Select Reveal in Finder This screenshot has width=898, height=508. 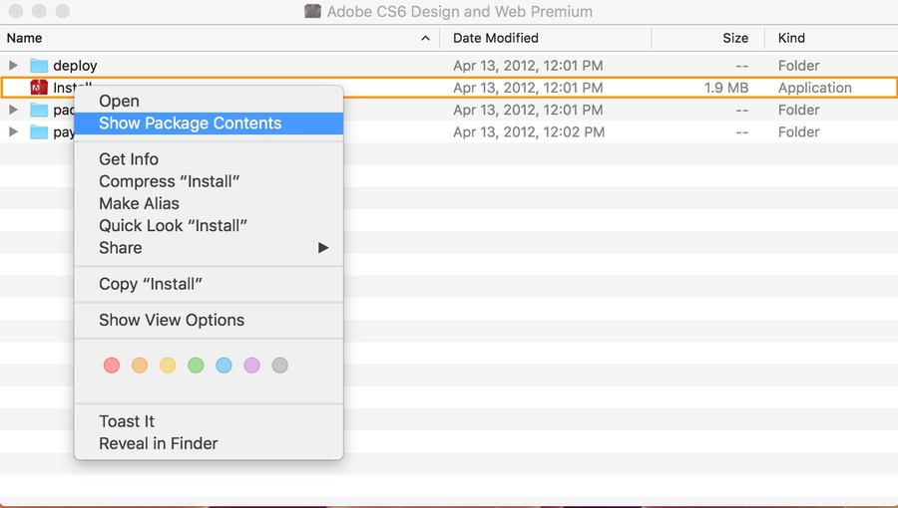point(209,443)
